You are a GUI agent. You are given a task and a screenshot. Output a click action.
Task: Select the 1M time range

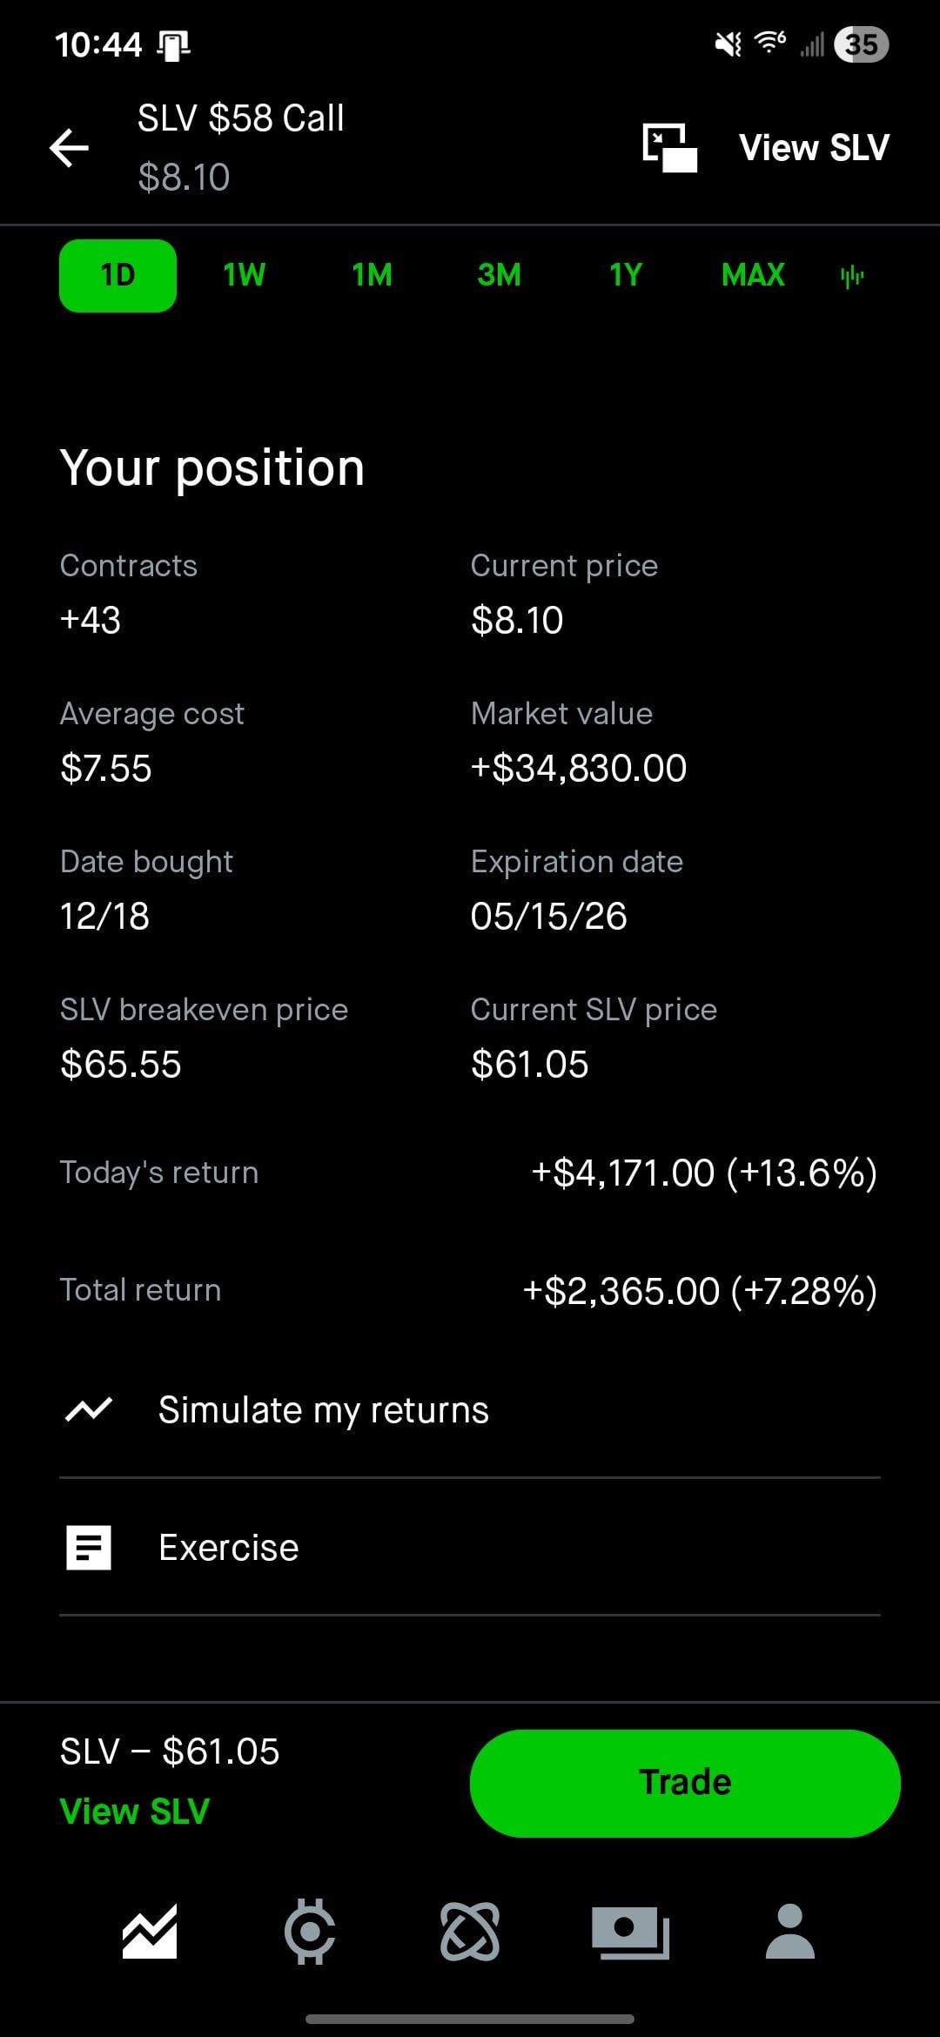pyautogui.click(x=372, y=275)
